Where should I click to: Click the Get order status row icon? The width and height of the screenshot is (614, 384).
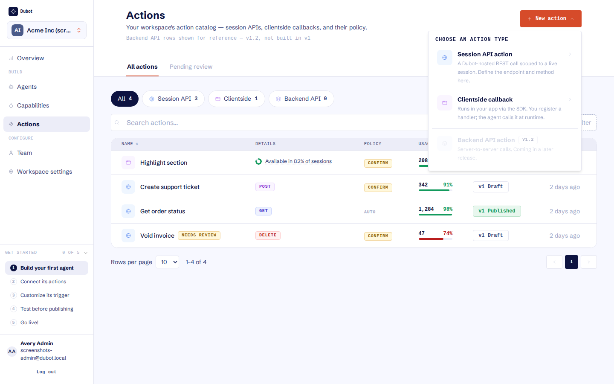pyautogui.click(x=128, y=211)
